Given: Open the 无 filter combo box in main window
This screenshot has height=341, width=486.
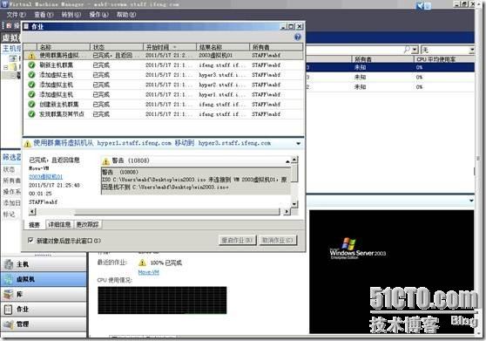Looking at the screenshot, I should point(448,50).
